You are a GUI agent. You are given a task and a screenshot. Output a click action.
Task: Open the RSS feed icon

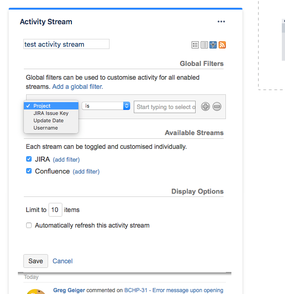(222, 45)
